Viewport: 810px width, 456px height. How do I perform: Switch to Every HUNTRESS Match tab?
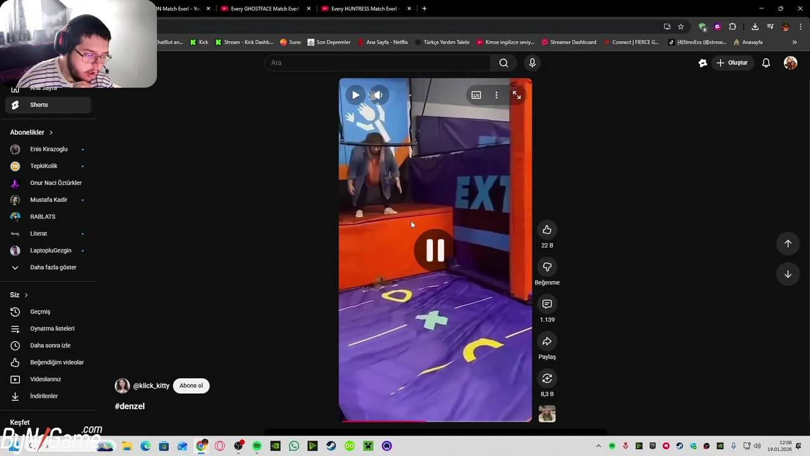click(x=366, y=9)
